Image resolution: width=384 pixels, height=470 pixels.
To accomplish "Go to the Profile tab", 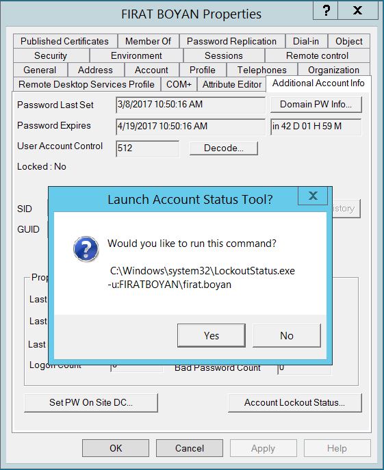I will coord(203,70).
